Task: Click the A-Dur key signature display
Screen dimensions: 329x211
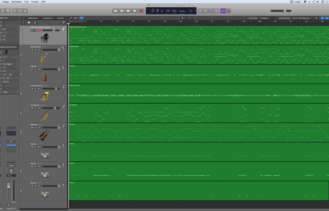Action: (182, 11)
